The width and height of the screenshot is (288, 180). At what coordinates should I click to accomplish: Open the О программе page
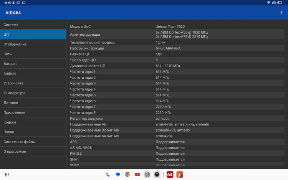coord(33,151)
